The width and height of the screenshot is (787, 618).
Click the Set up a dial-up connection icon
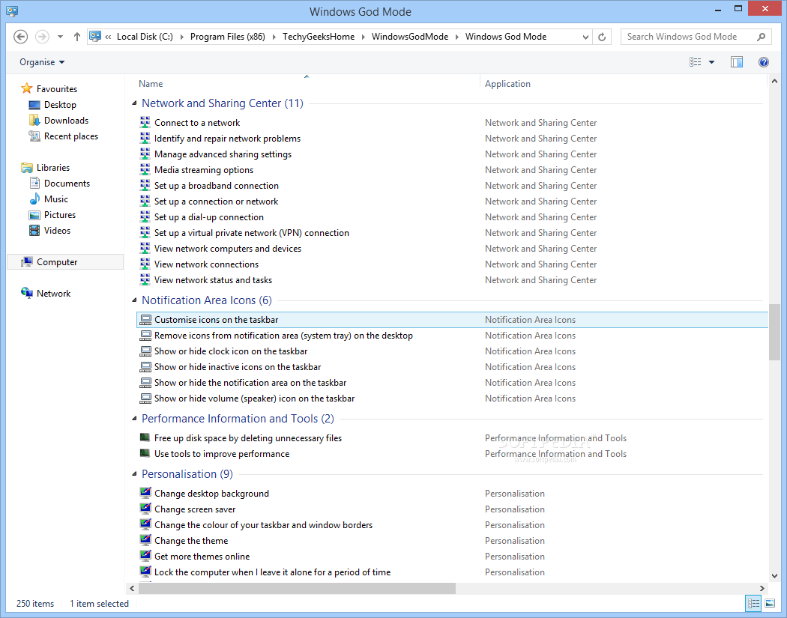(x=145, y=216)
